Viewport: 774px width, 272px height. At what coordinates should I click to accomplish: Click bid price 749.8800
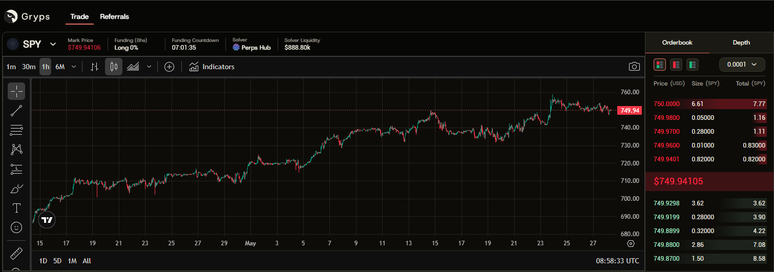(666, 245)
